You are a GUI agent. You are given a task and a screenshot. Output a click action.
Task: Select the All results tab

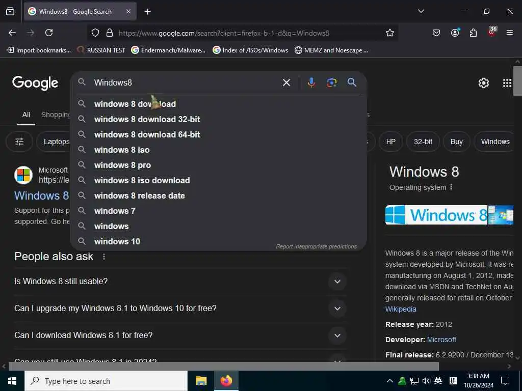pyautogui.click(x=26, y=115)
